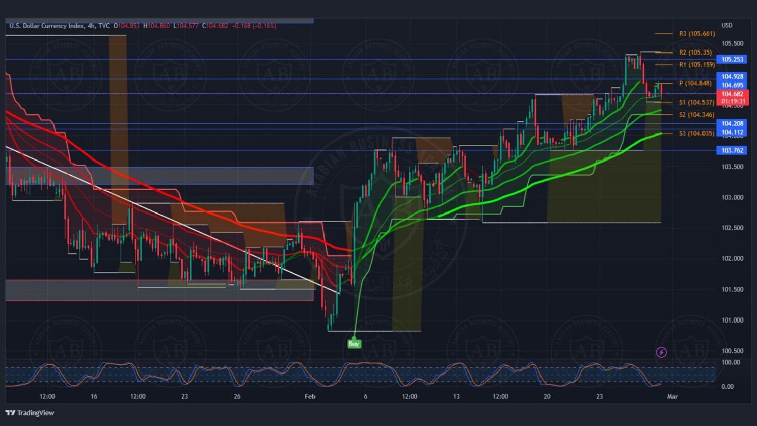Image resolution: width=757 pixels, height=426 pixels.
Task: Click the 104.112 blue price tag
Action: click(x=732, y=132)
